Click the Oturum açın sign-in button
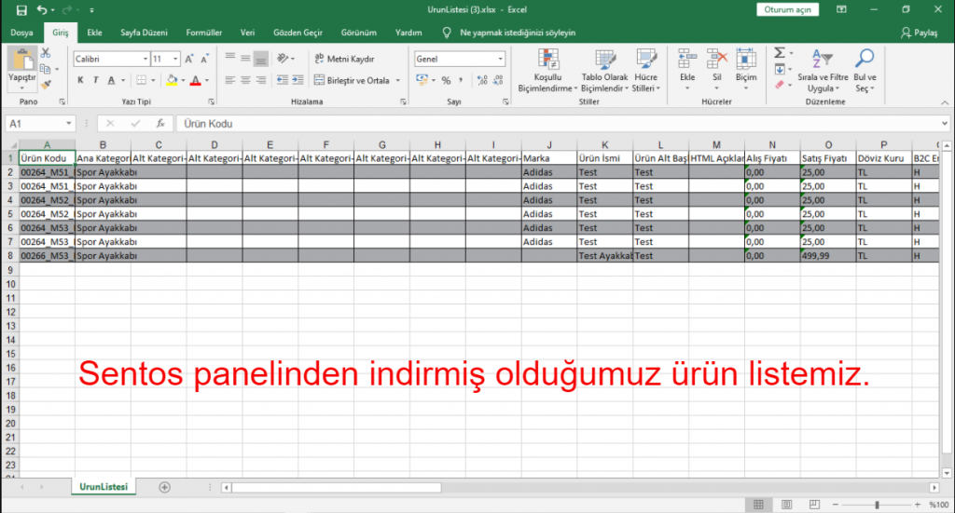The width and height of the screenshot is (955, 513). click(x=789, y=9)
